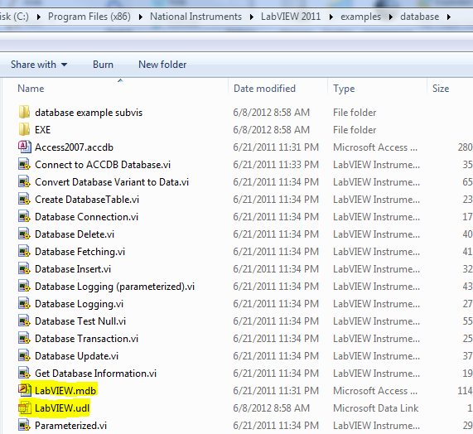Navigate to Program Files (x86) breadcrumb
Image resolution: width=473 pixels, height=434 pixels.
pyautogui.click(x=89, y=17)
